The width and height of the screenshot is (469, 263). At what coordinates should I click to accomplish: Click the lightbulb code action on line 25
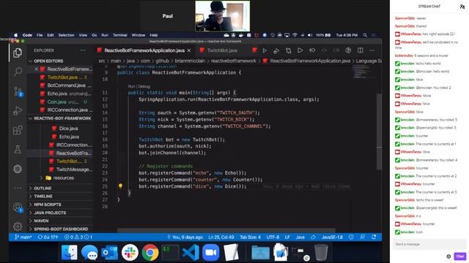click(x=120, y=186)
